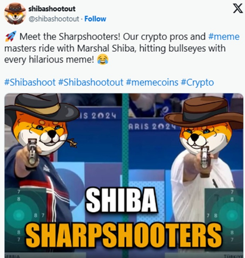The image size is (245, 258).
Task: Click the gray cowboy hat Shiba
Action: click(42, 122)
